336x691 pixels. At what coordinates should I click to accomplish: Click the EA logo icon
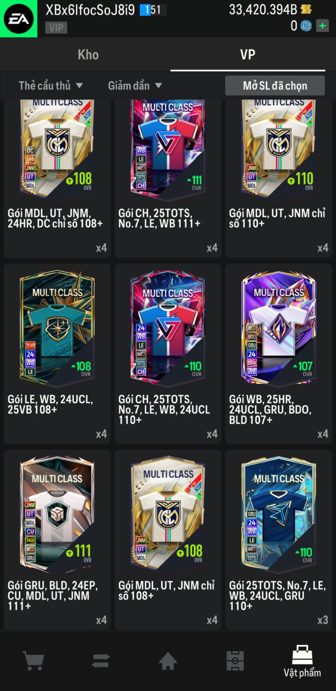(19, 19)
